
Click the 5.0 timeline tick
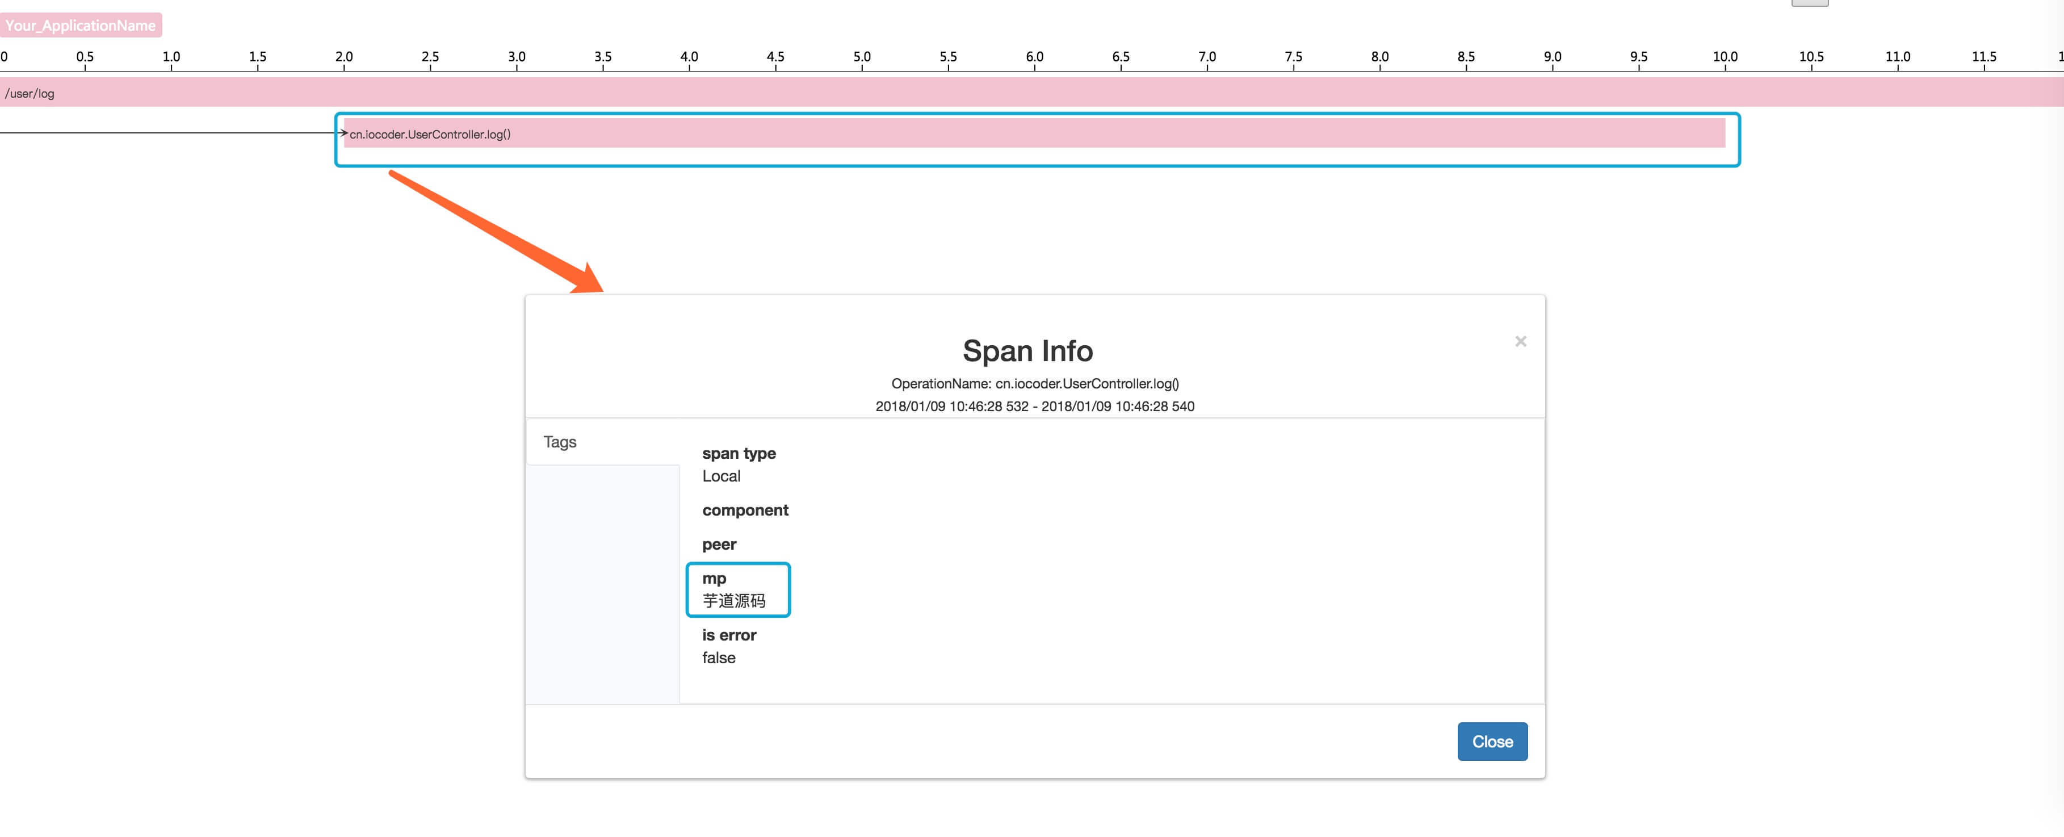(861, 57)
